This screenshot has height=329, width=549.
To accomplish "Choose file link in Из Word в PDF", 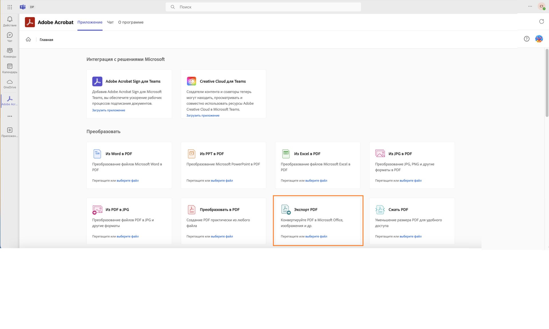I will click(x=128, y=181).
